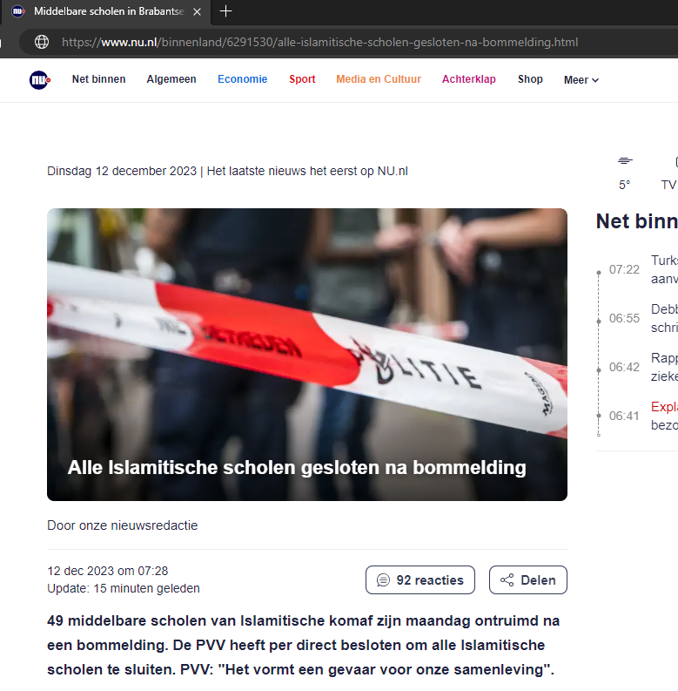Click the globe site info icon

[41, 42]
